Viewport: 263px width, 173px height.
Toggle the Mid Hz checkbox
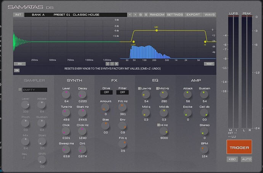157,88
